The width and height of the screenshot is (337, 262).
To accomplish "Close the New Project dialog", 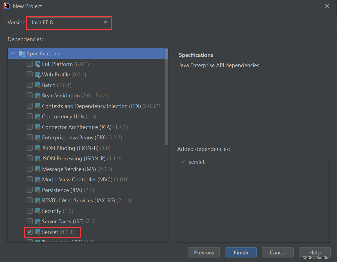I will tap(327, 6).
